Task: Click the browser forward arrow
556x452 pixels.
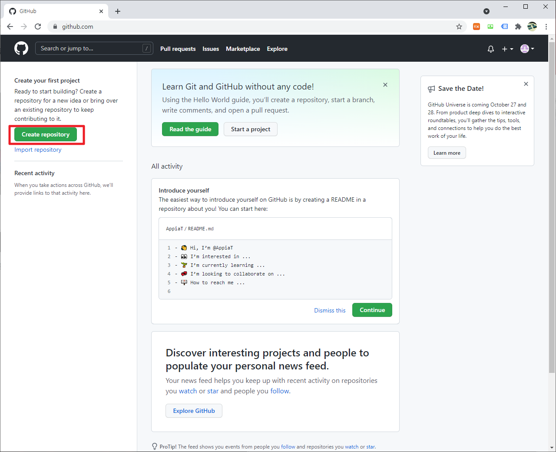Action: click(24, 27)
